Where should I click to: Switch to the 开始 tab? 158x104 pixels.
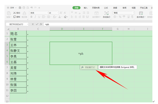tap(76, 8)
